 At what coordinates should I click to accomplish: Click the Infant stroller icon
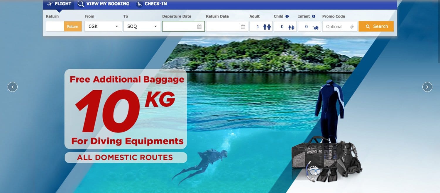coord(316,27)
